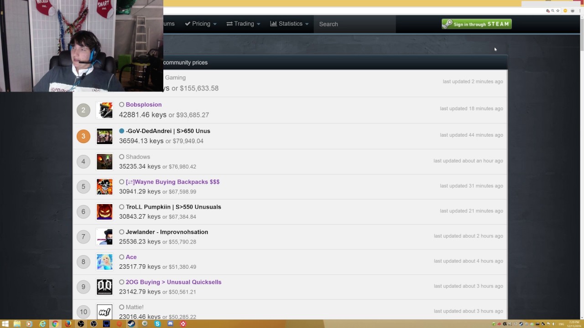Switch to Google Chrome in taskbar

coord(55,324)
